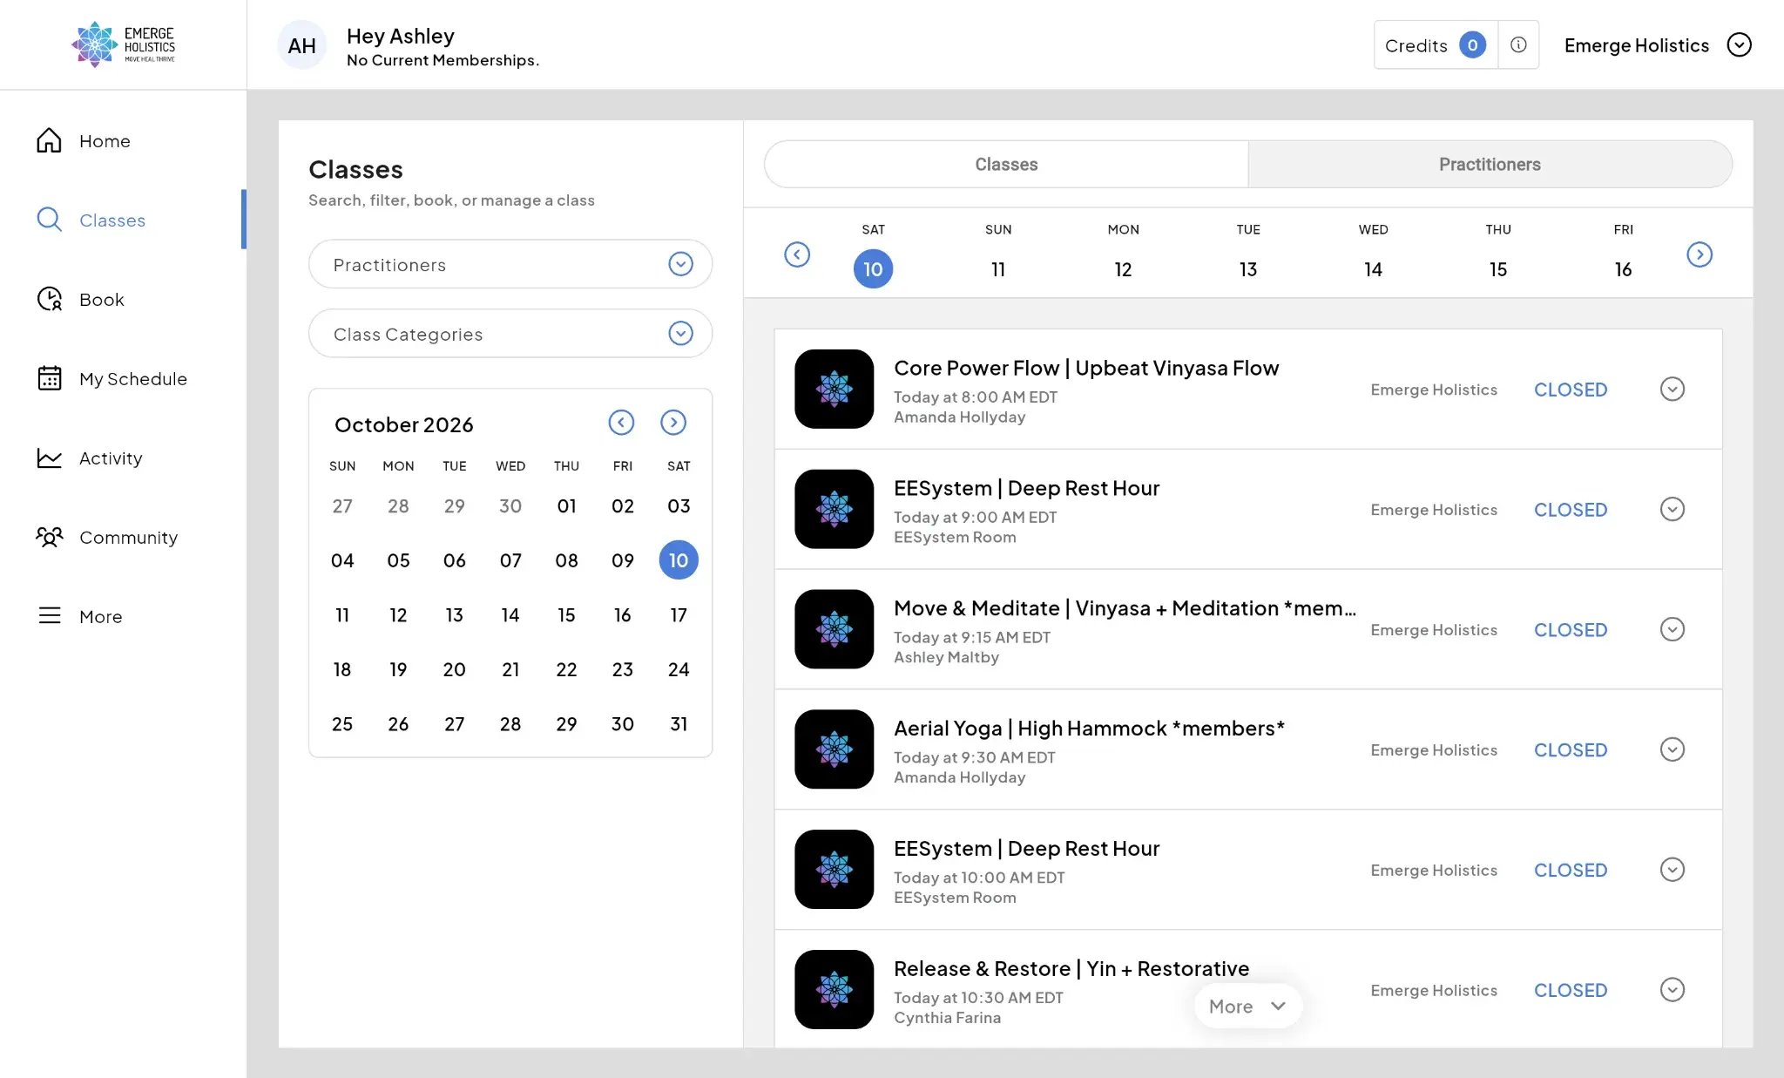
Task: Go to previous month in October calendar
Action: click(621, 423)
